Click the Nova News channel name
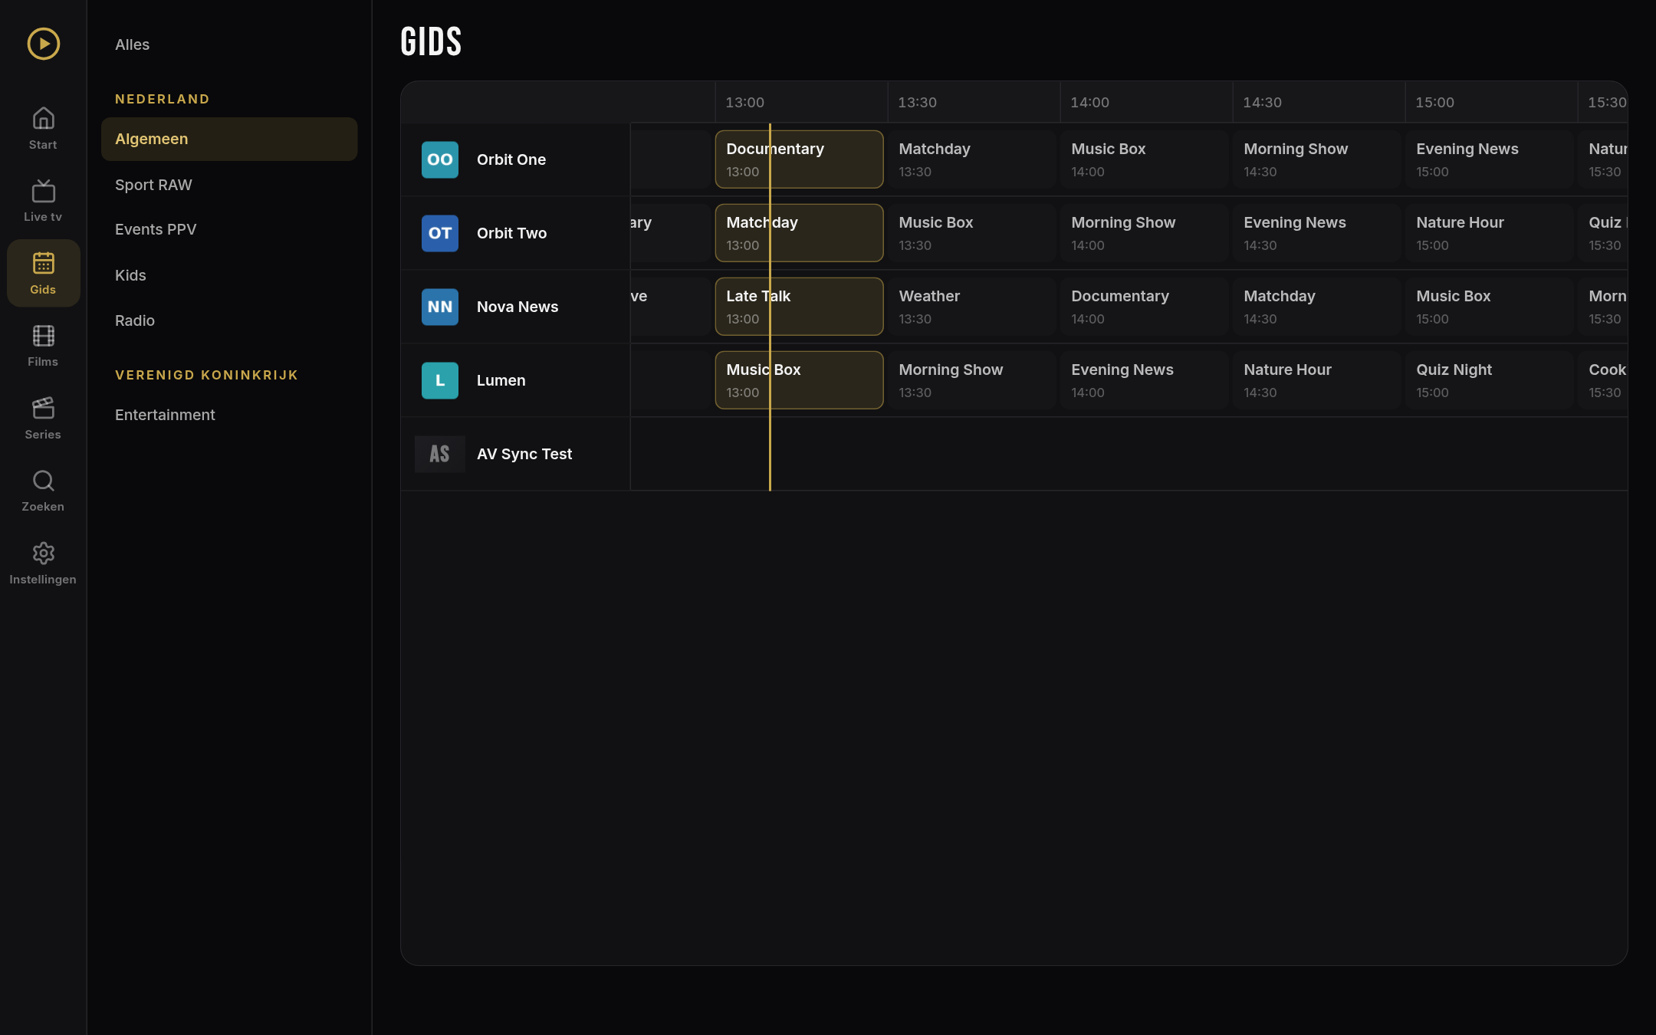Viewport: 1656px width, 1035px height. click(x=517, y=307)
